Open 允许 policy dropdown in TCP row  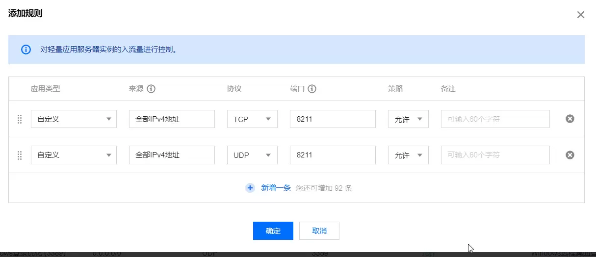click(x=408, y=119)
